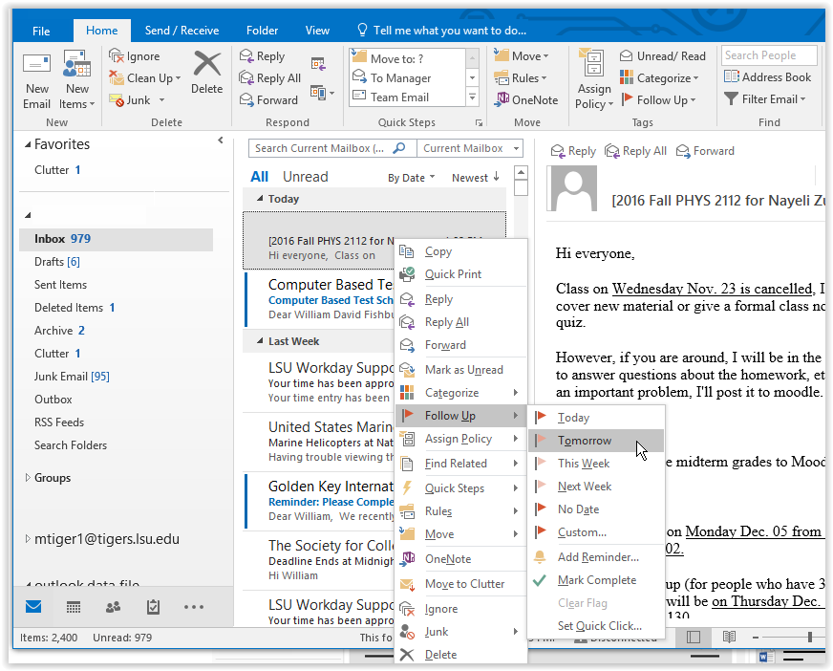The width and height of the screenshot is (833, 671).
Task: Switch to Tasks view icon
Action: (153, 607)
